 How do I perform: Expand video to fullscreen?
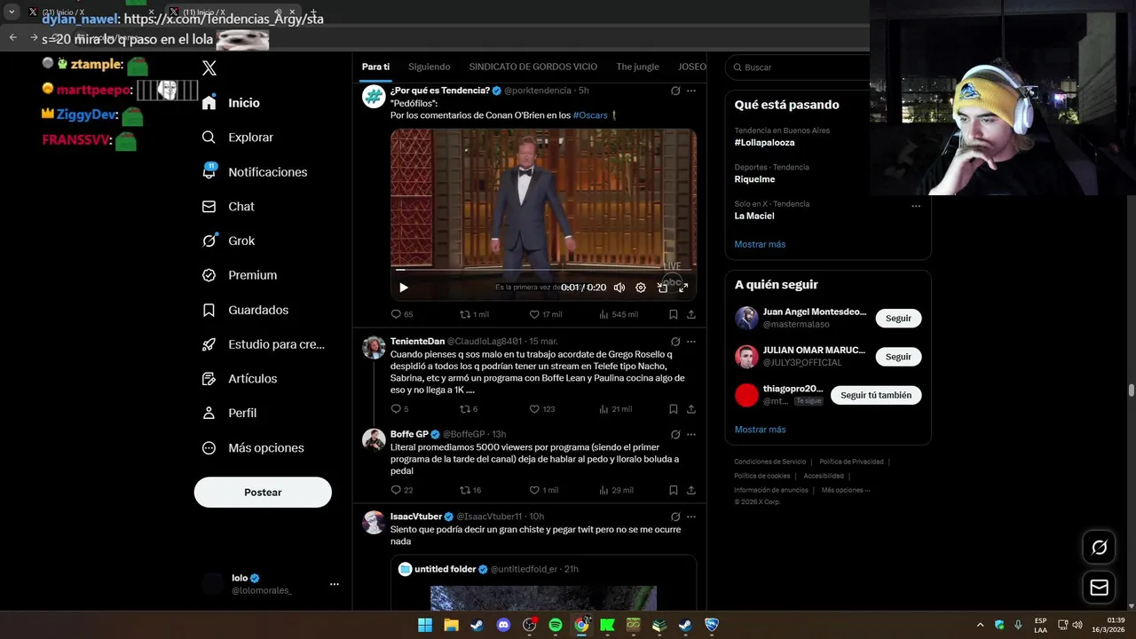pos(683,288)
